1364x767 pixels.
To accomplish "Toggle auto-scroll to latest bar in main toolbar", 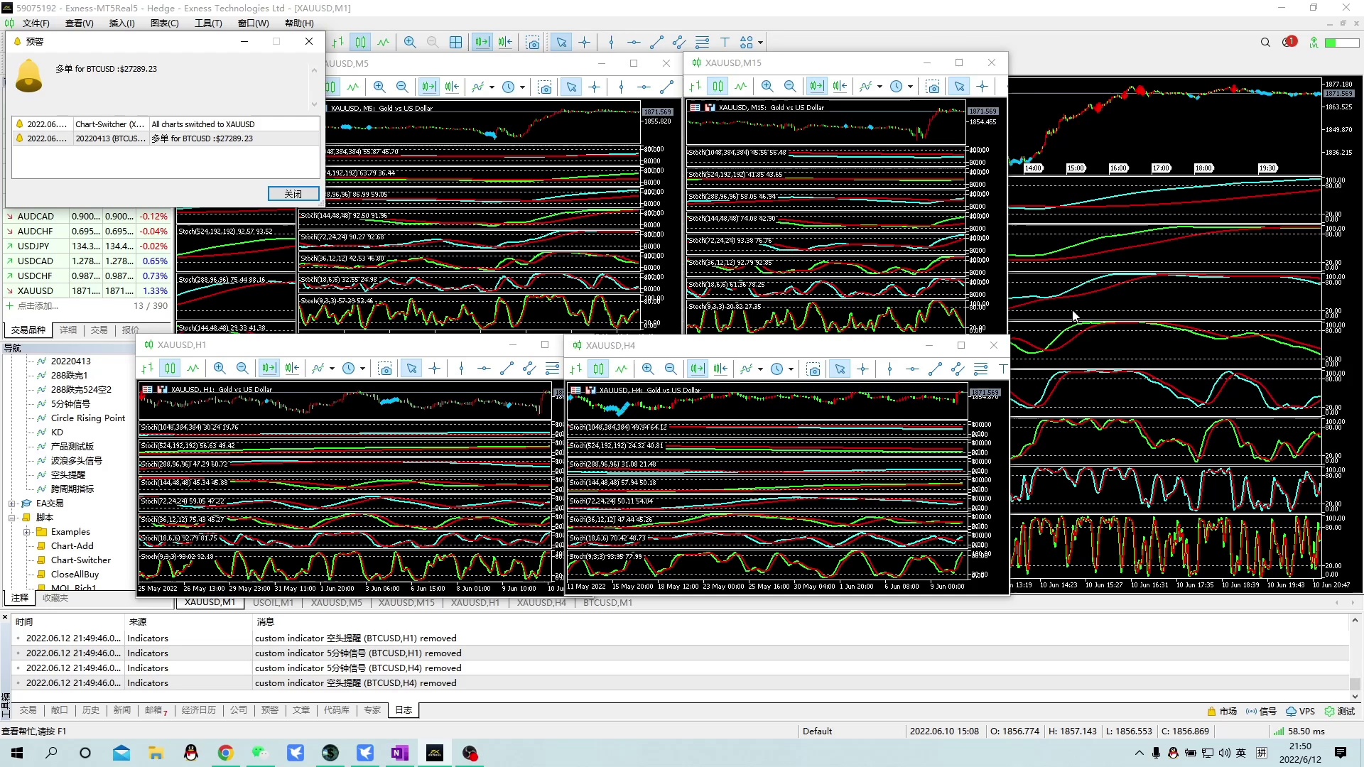I will click(x=482, y=43).
